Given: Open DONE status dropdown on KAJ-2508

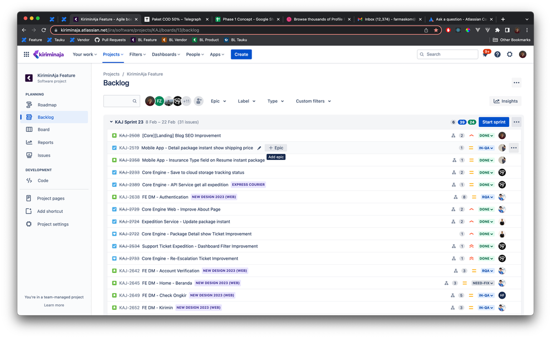Looking at the screenshot, I should pos(486,136).
